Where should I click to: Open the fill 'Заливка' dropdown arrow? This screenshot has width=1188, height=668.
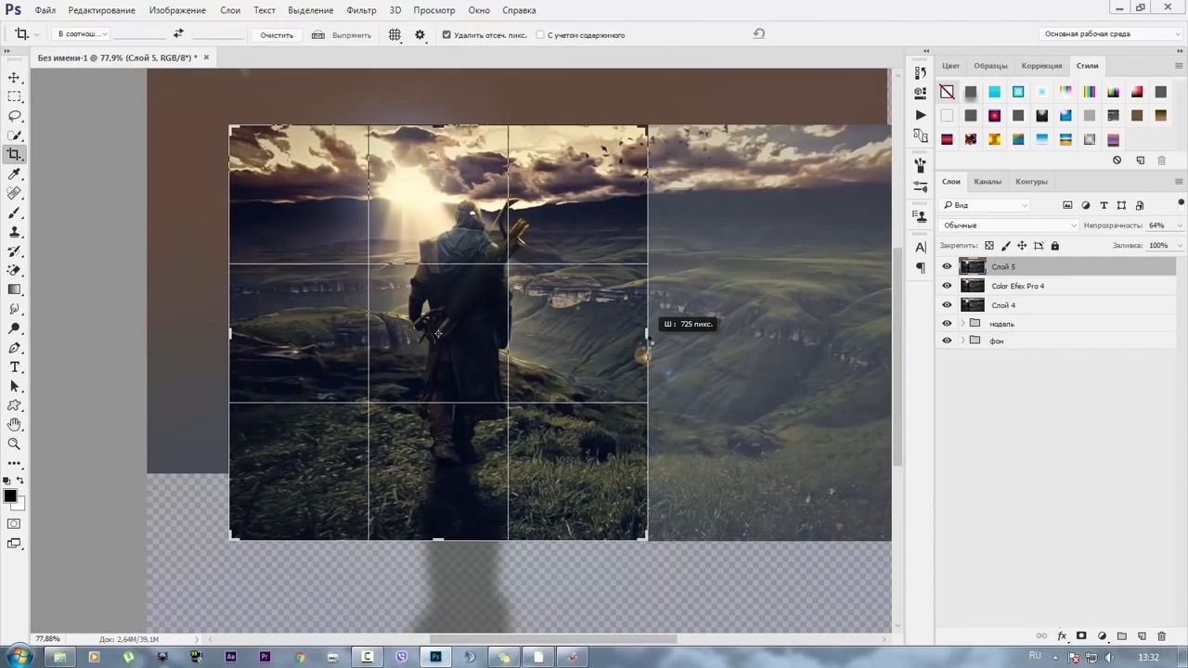[1180, 246]
